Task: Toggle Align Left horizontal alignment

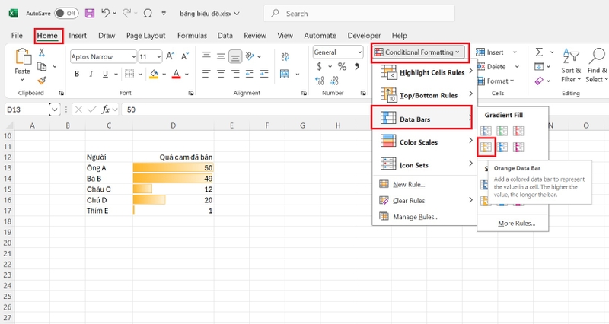Action: click(206, 74)
